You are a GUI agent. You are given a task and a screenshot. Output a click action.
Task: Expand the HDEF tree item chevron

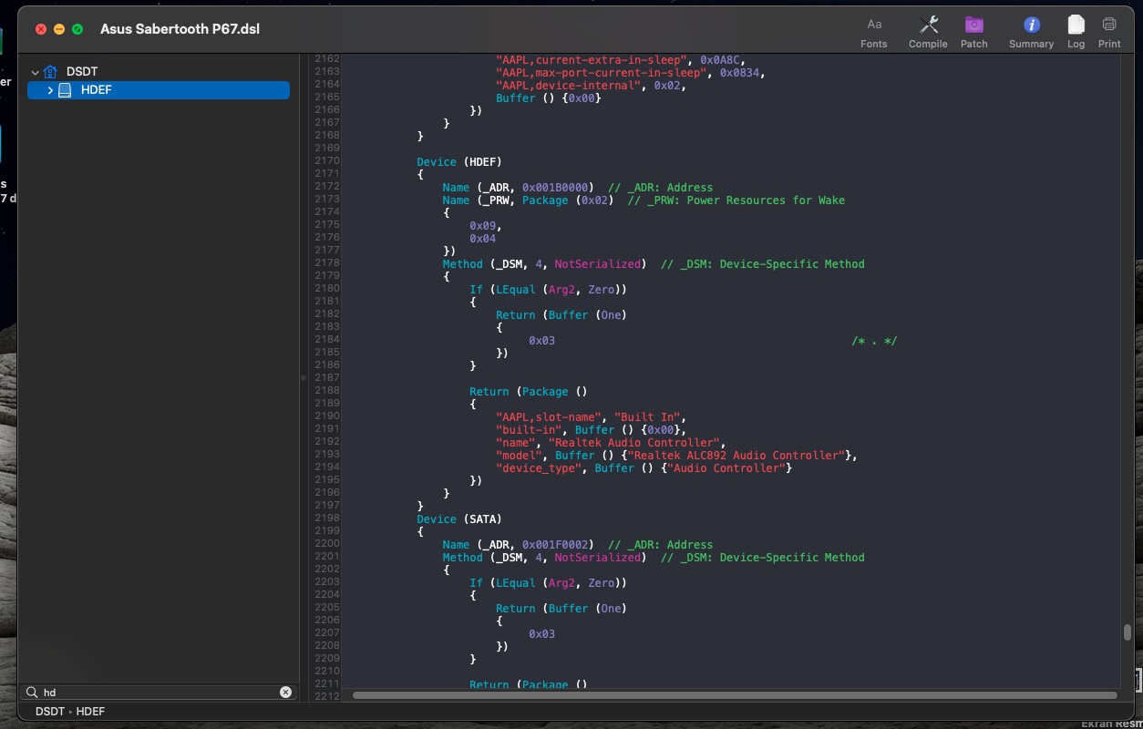point(50,90)
